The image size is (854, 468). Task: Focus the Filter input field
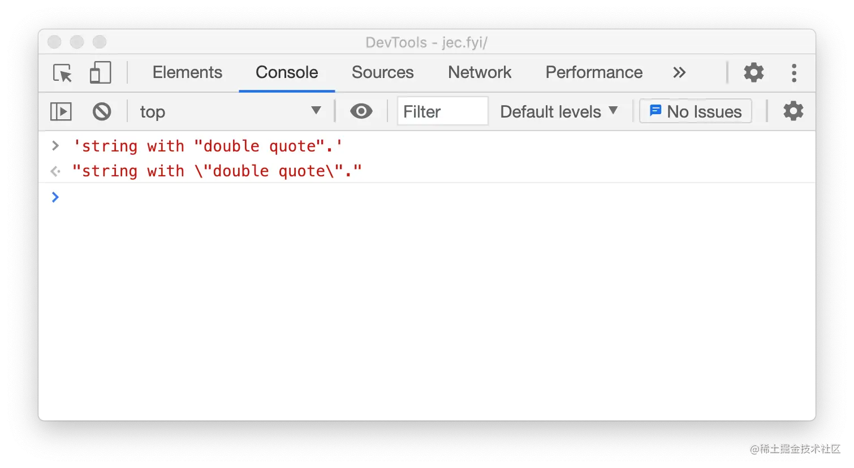[x=442, y=111]
